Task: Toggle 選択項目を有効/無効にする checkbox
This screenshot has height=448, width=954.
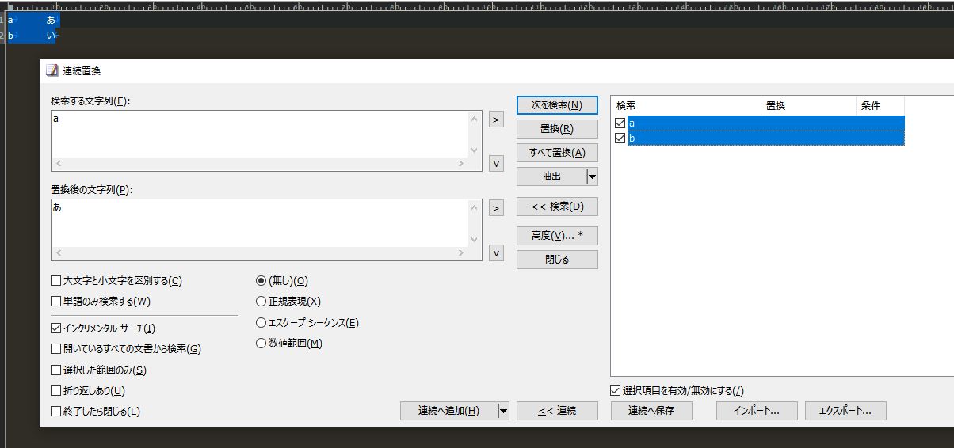Action: pos(616,390)
